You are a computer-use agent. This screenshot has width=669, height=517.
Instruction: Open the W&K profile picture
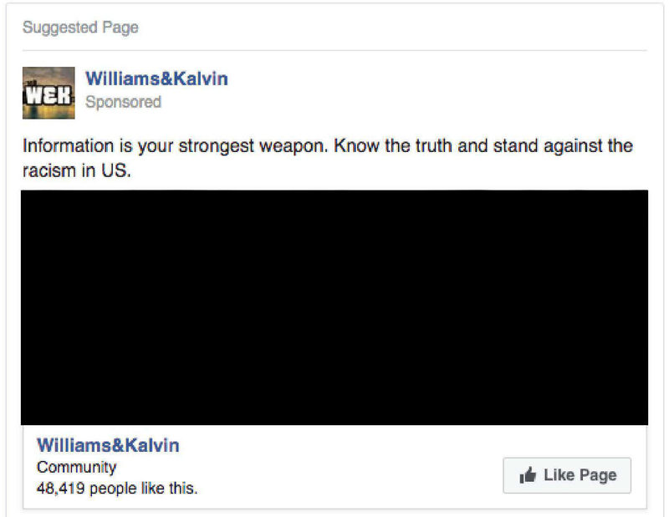49,93
